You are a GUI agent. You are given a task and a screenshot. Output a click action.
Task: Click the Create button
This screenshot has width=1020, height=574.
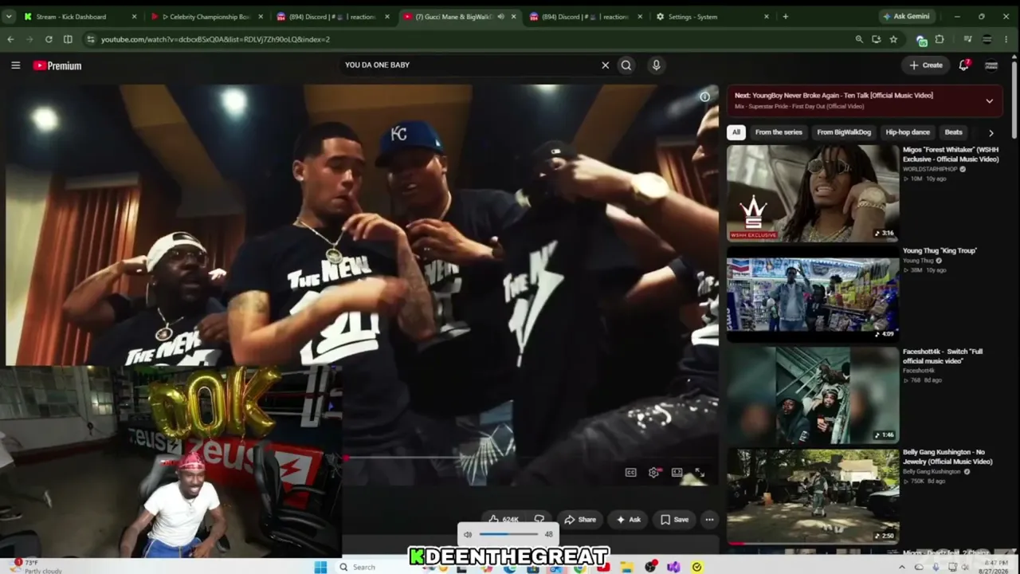point(926,65)
